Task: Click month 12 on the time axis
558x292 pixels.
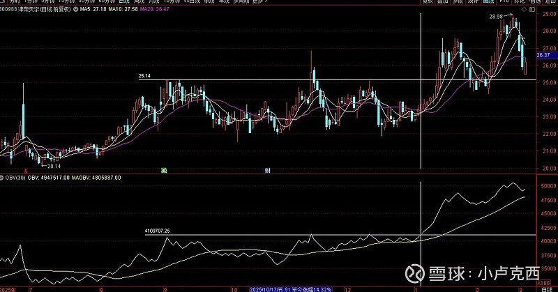Action: tap(347, 290)
